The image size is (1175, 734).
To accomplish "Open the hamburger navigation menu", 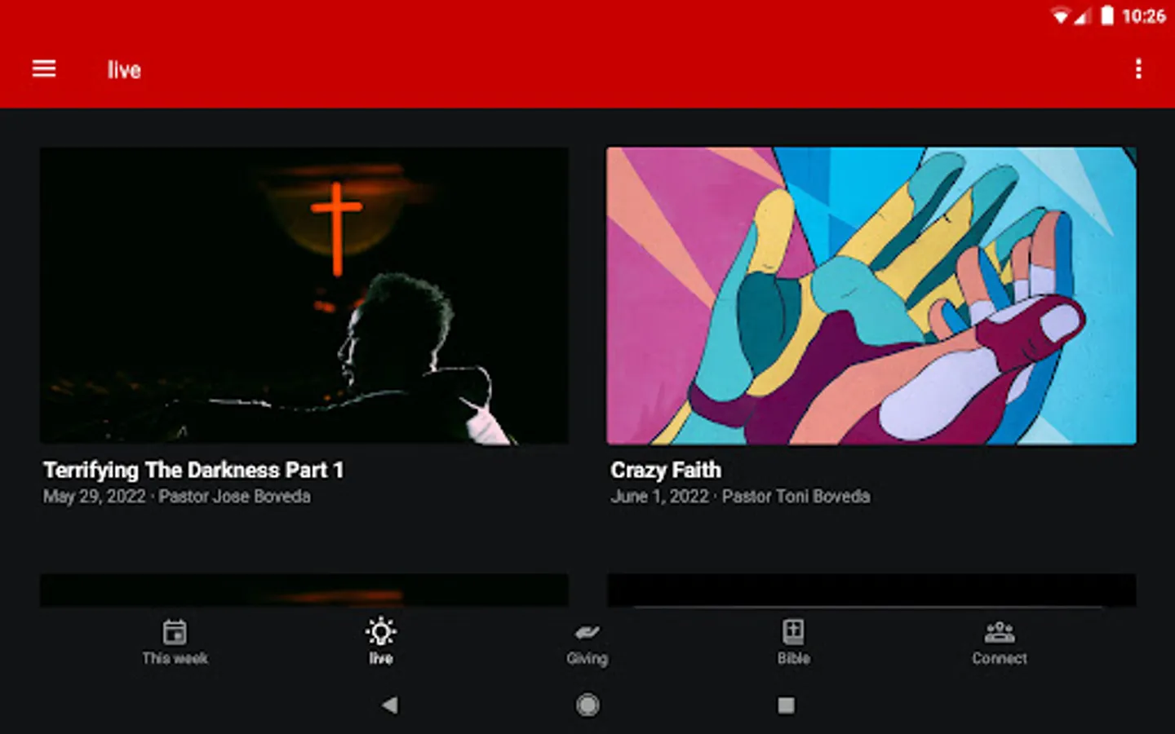I will coord(44,69).
